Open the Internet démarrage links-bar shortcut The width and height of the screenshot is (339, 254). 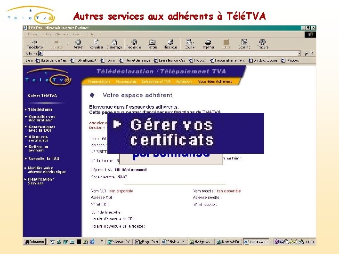coord(135,60)
